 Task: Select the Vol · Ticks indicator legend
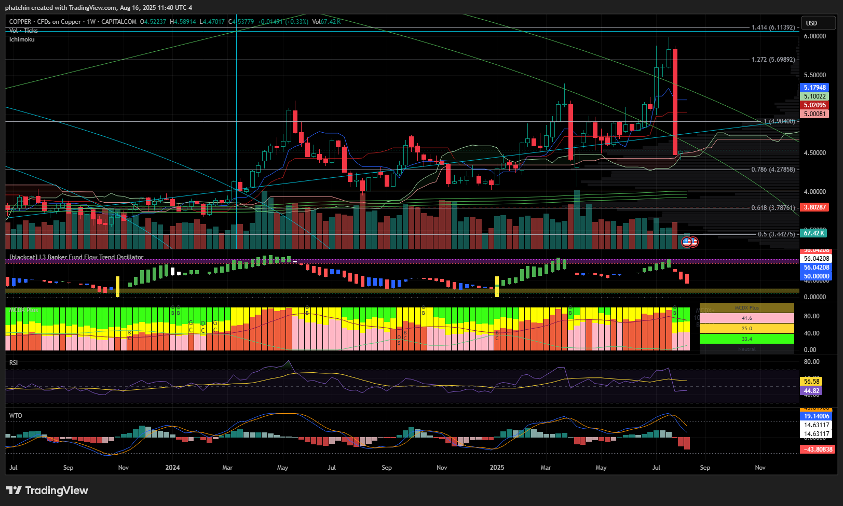click(23, 31)
